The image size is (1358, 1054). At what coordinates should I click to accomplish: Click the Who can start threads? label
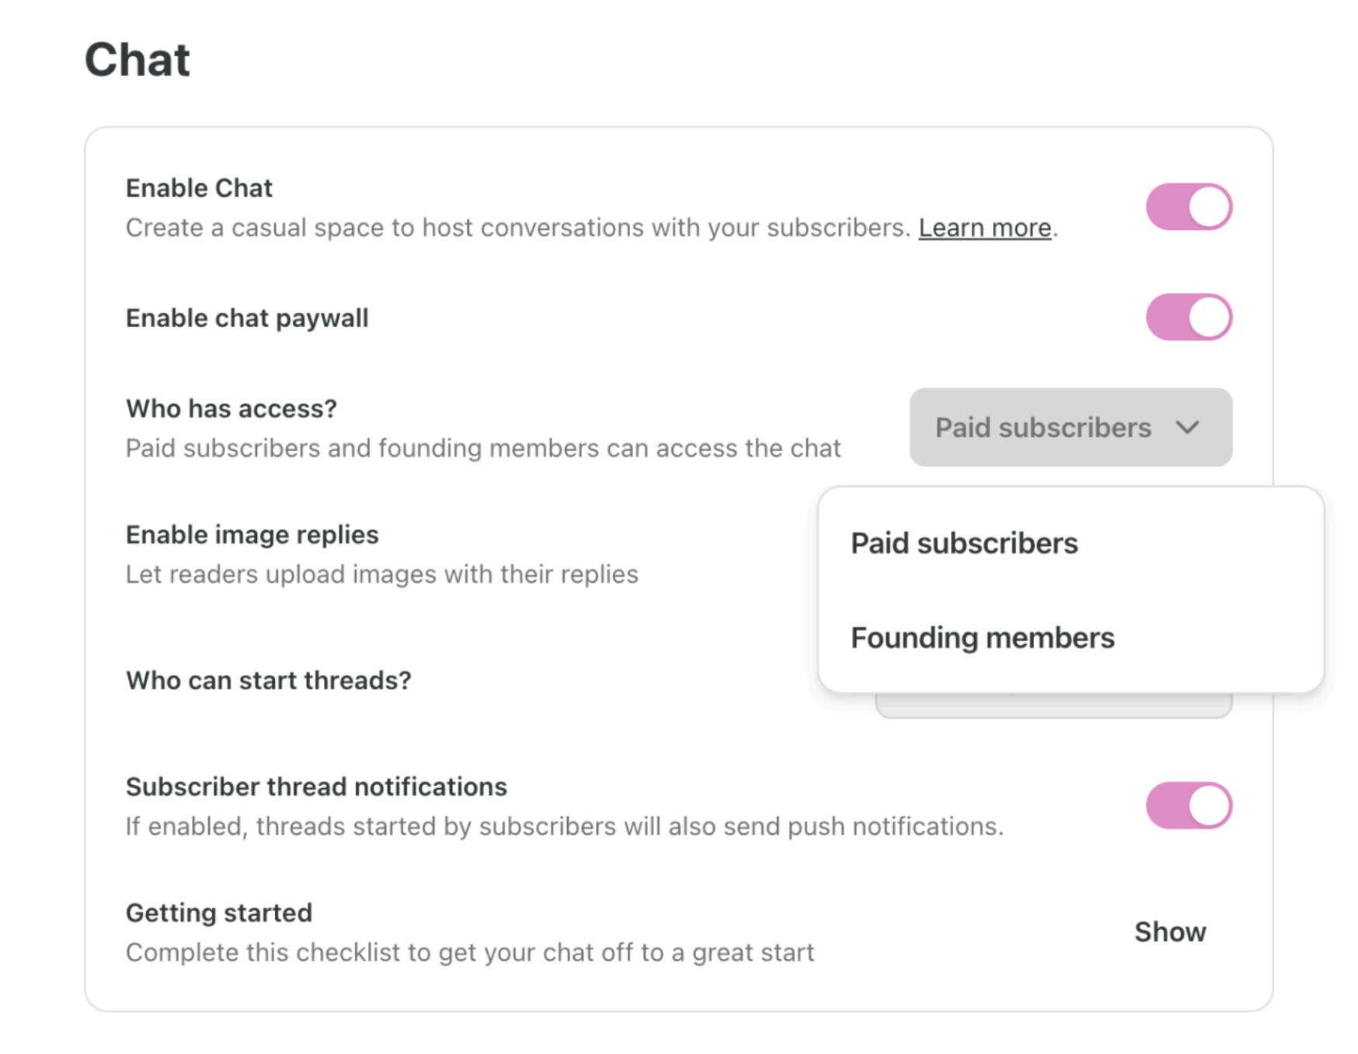point(269,680)
